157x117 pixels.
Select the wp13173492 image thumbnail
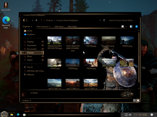tap(91, 83)
